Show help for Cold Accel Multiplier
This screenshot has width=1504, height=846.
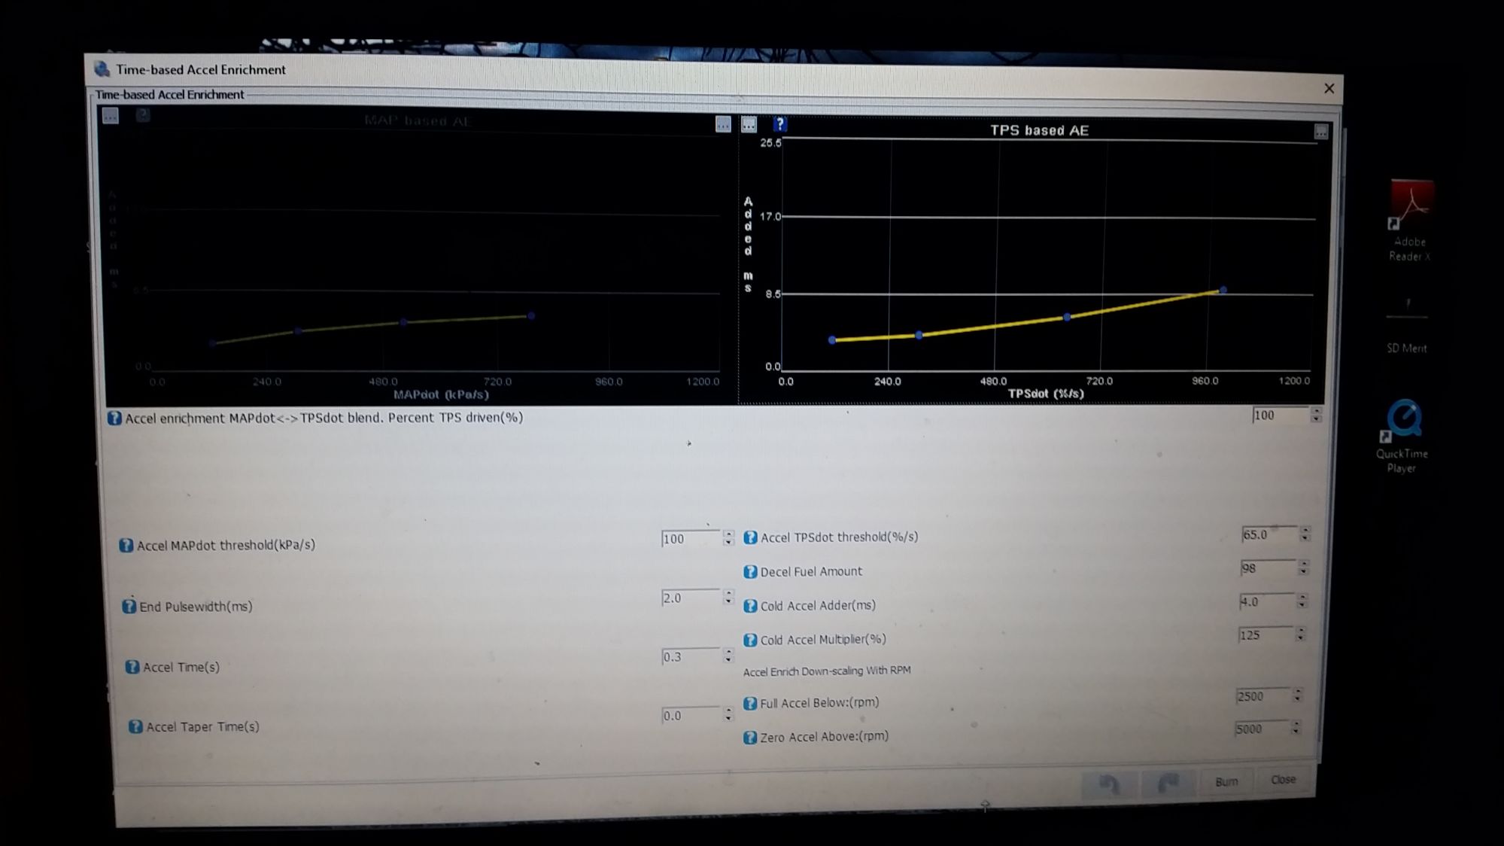750,640
